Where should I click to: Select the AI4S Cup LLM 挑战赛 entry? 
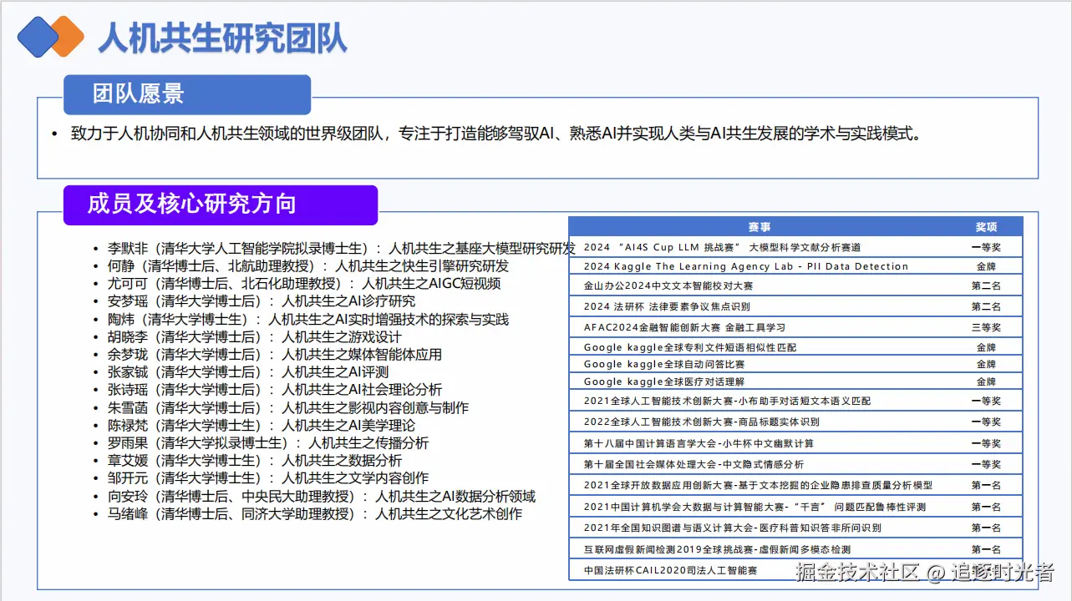tap(722, 247)
